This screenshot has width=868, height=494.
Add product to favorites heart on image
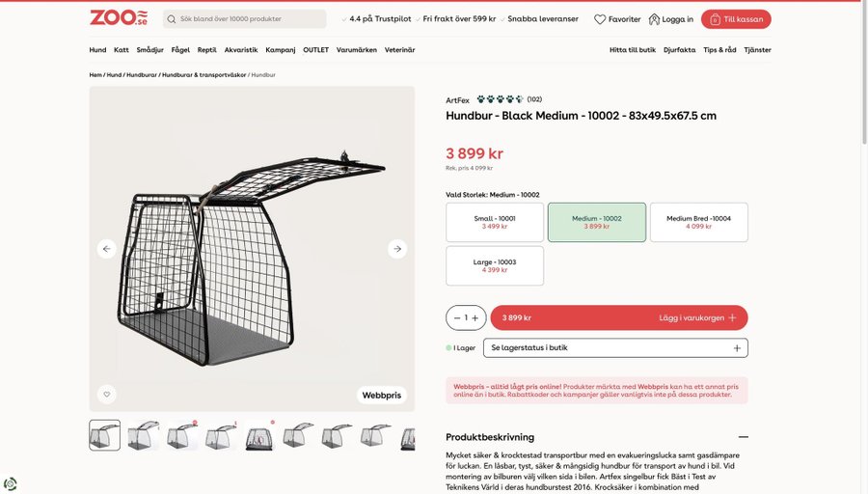click(107, 394)
